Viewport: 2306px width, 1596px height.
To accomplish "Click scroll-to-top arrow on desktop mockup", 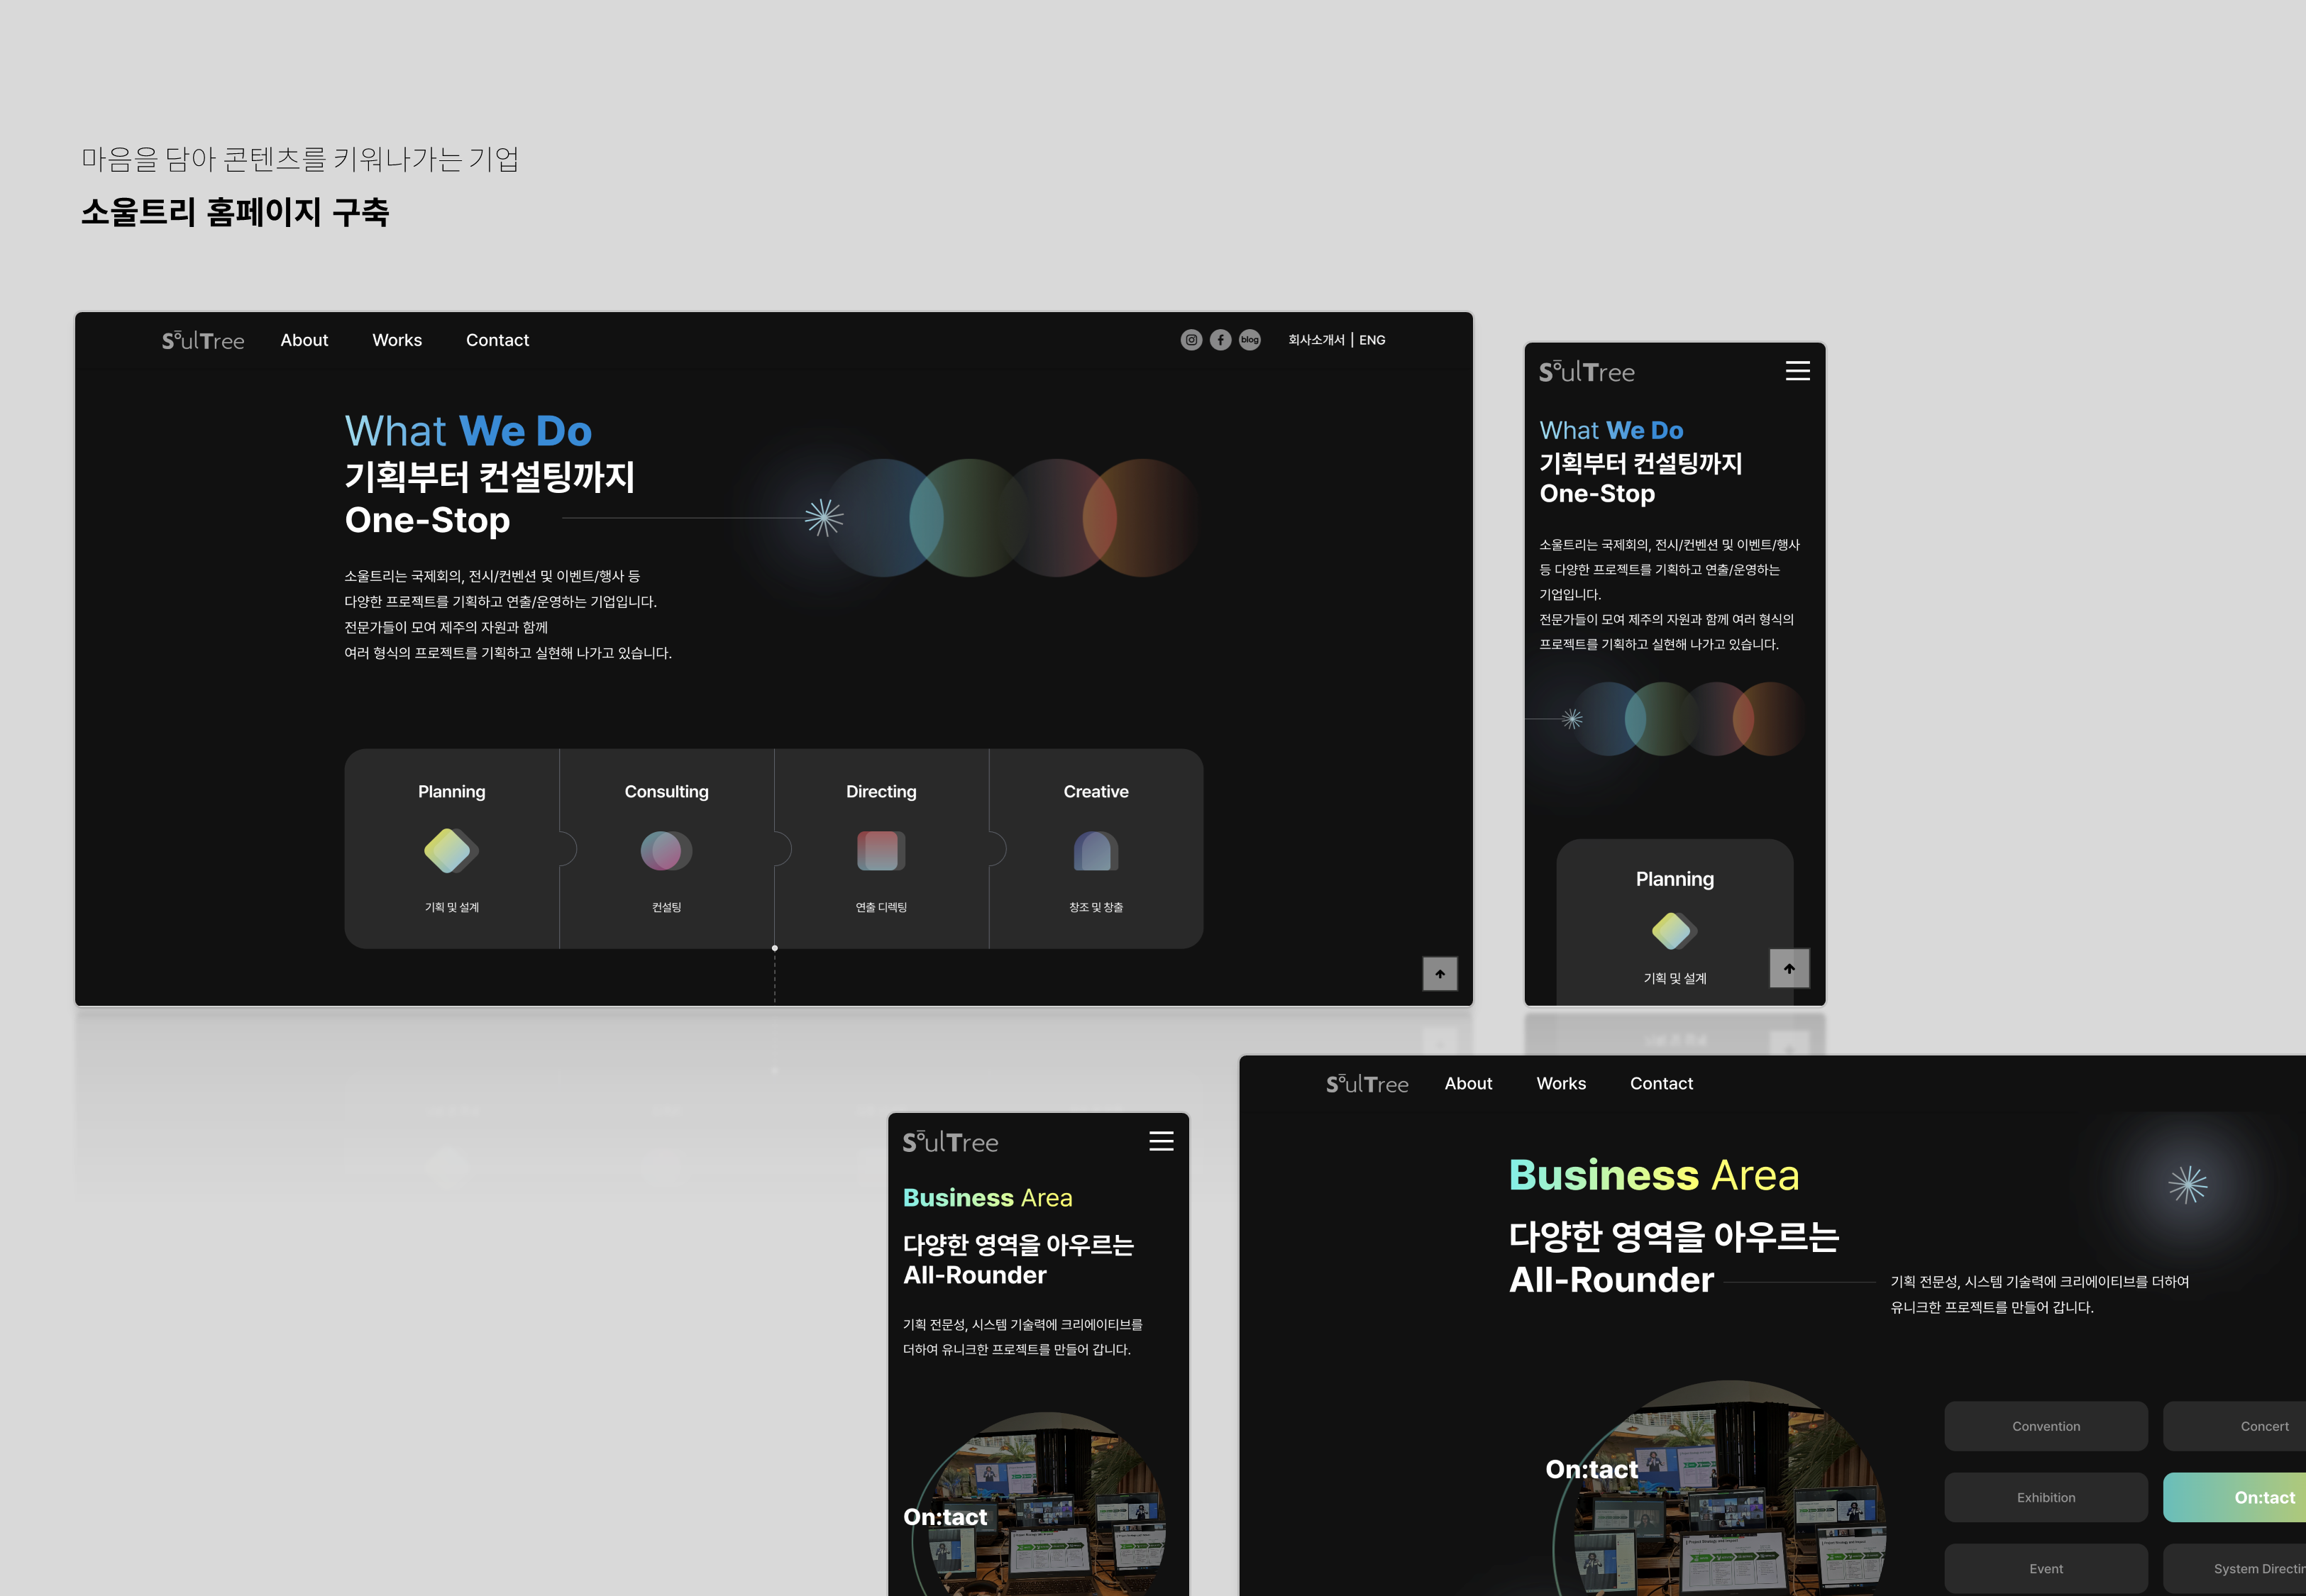I will click(1440, 974).
